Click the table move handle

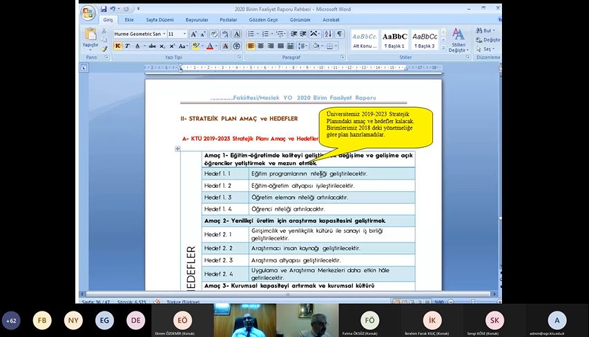click(177, 148)
